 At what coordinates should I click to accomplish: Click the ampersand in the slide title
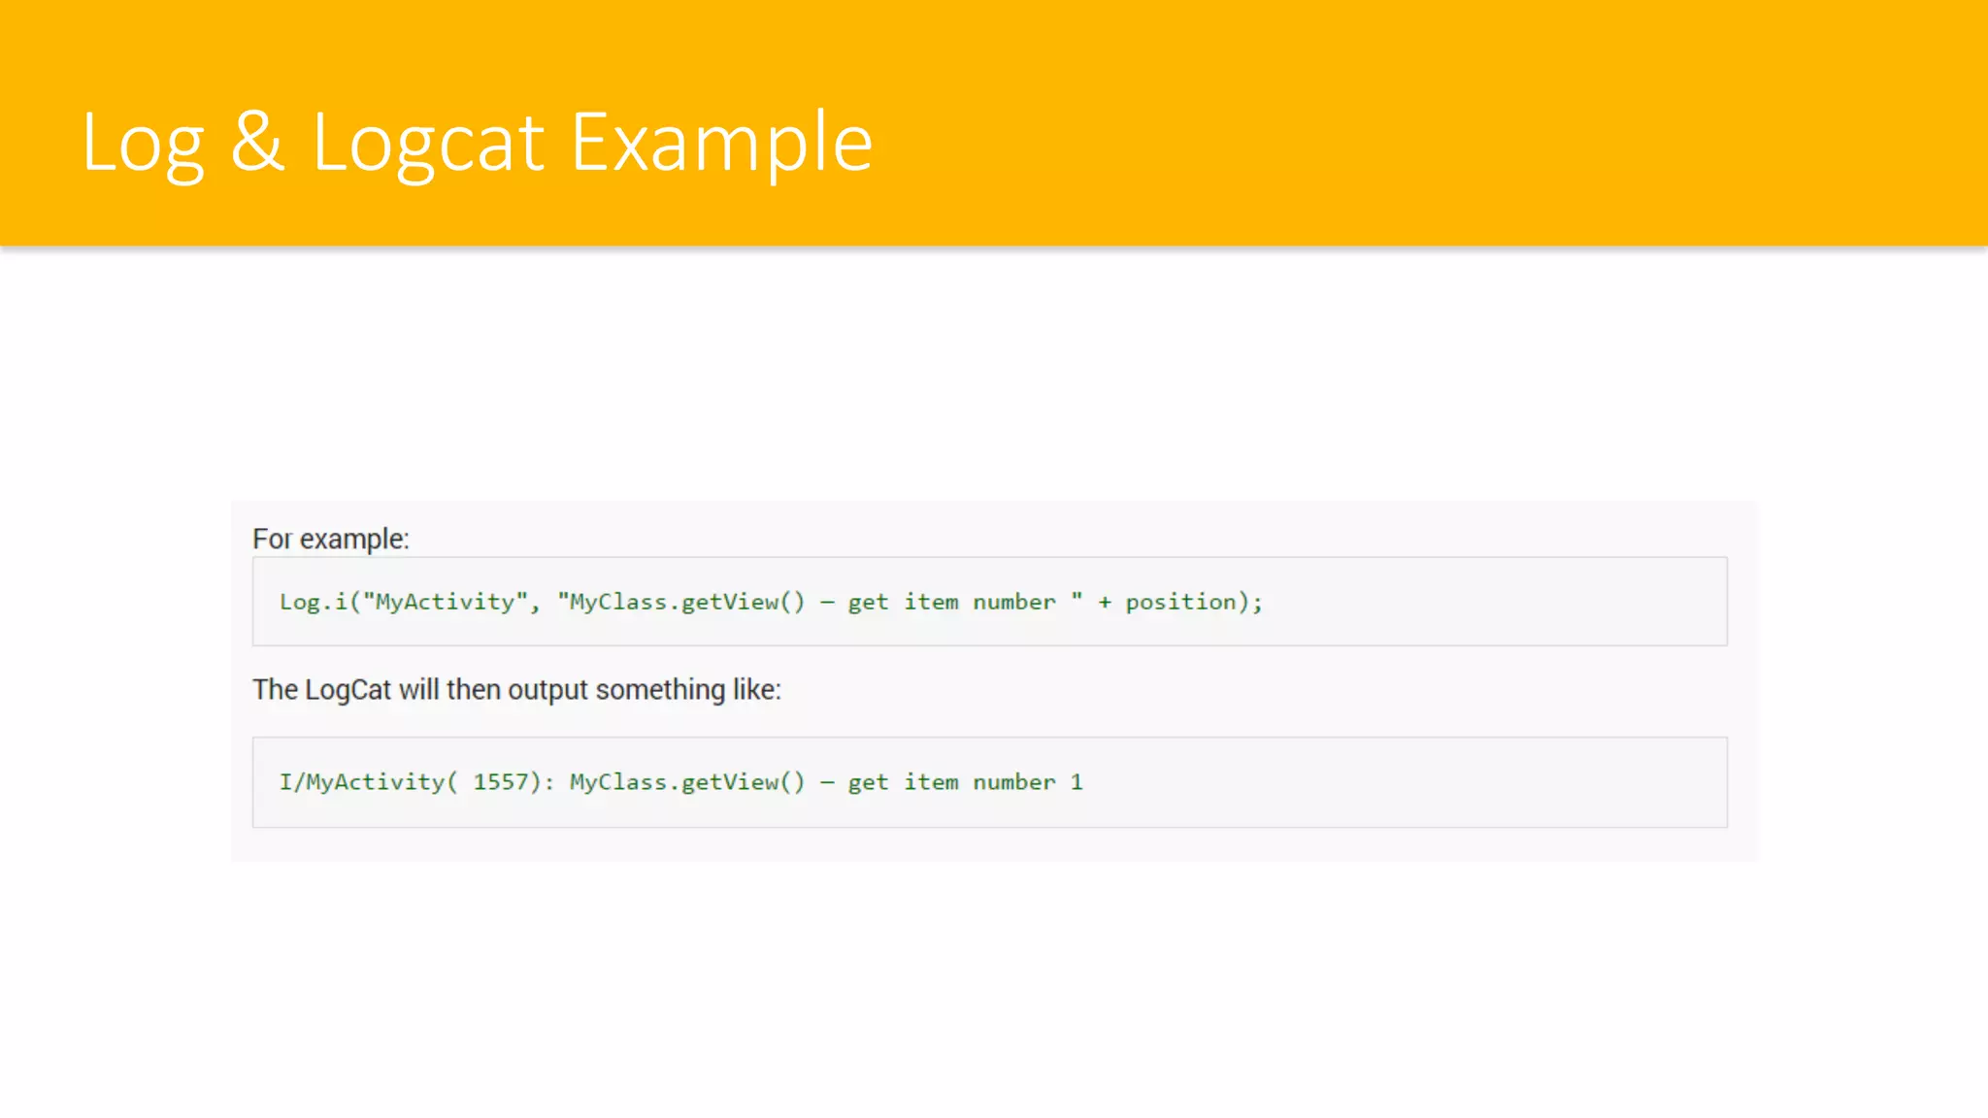pyautogui.click(x=257, y=143)
